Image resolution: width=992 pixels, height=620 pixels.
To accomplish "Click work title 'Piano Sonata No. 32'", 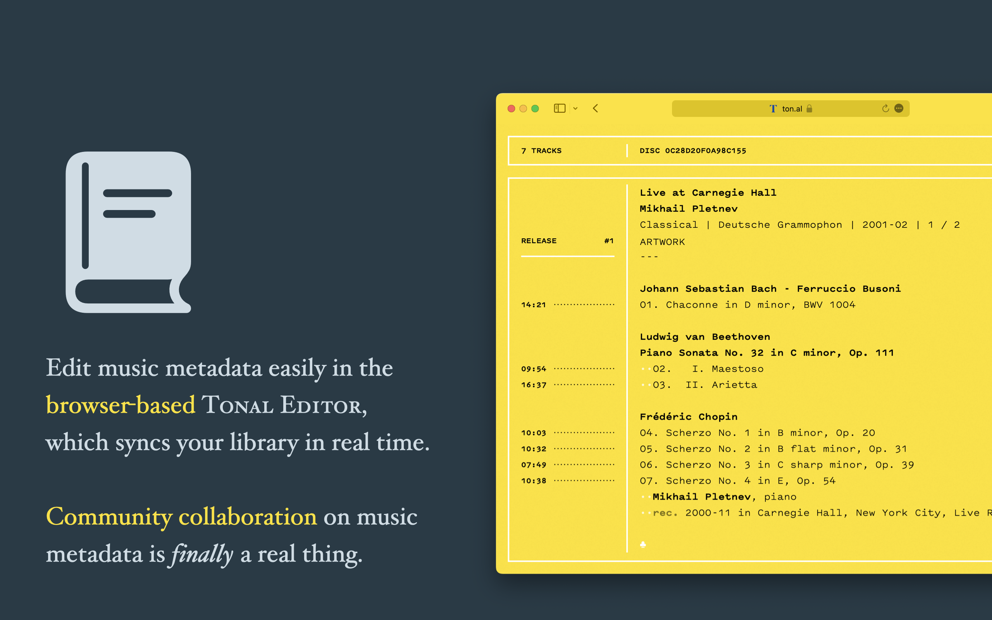I will tap(766, 353).
